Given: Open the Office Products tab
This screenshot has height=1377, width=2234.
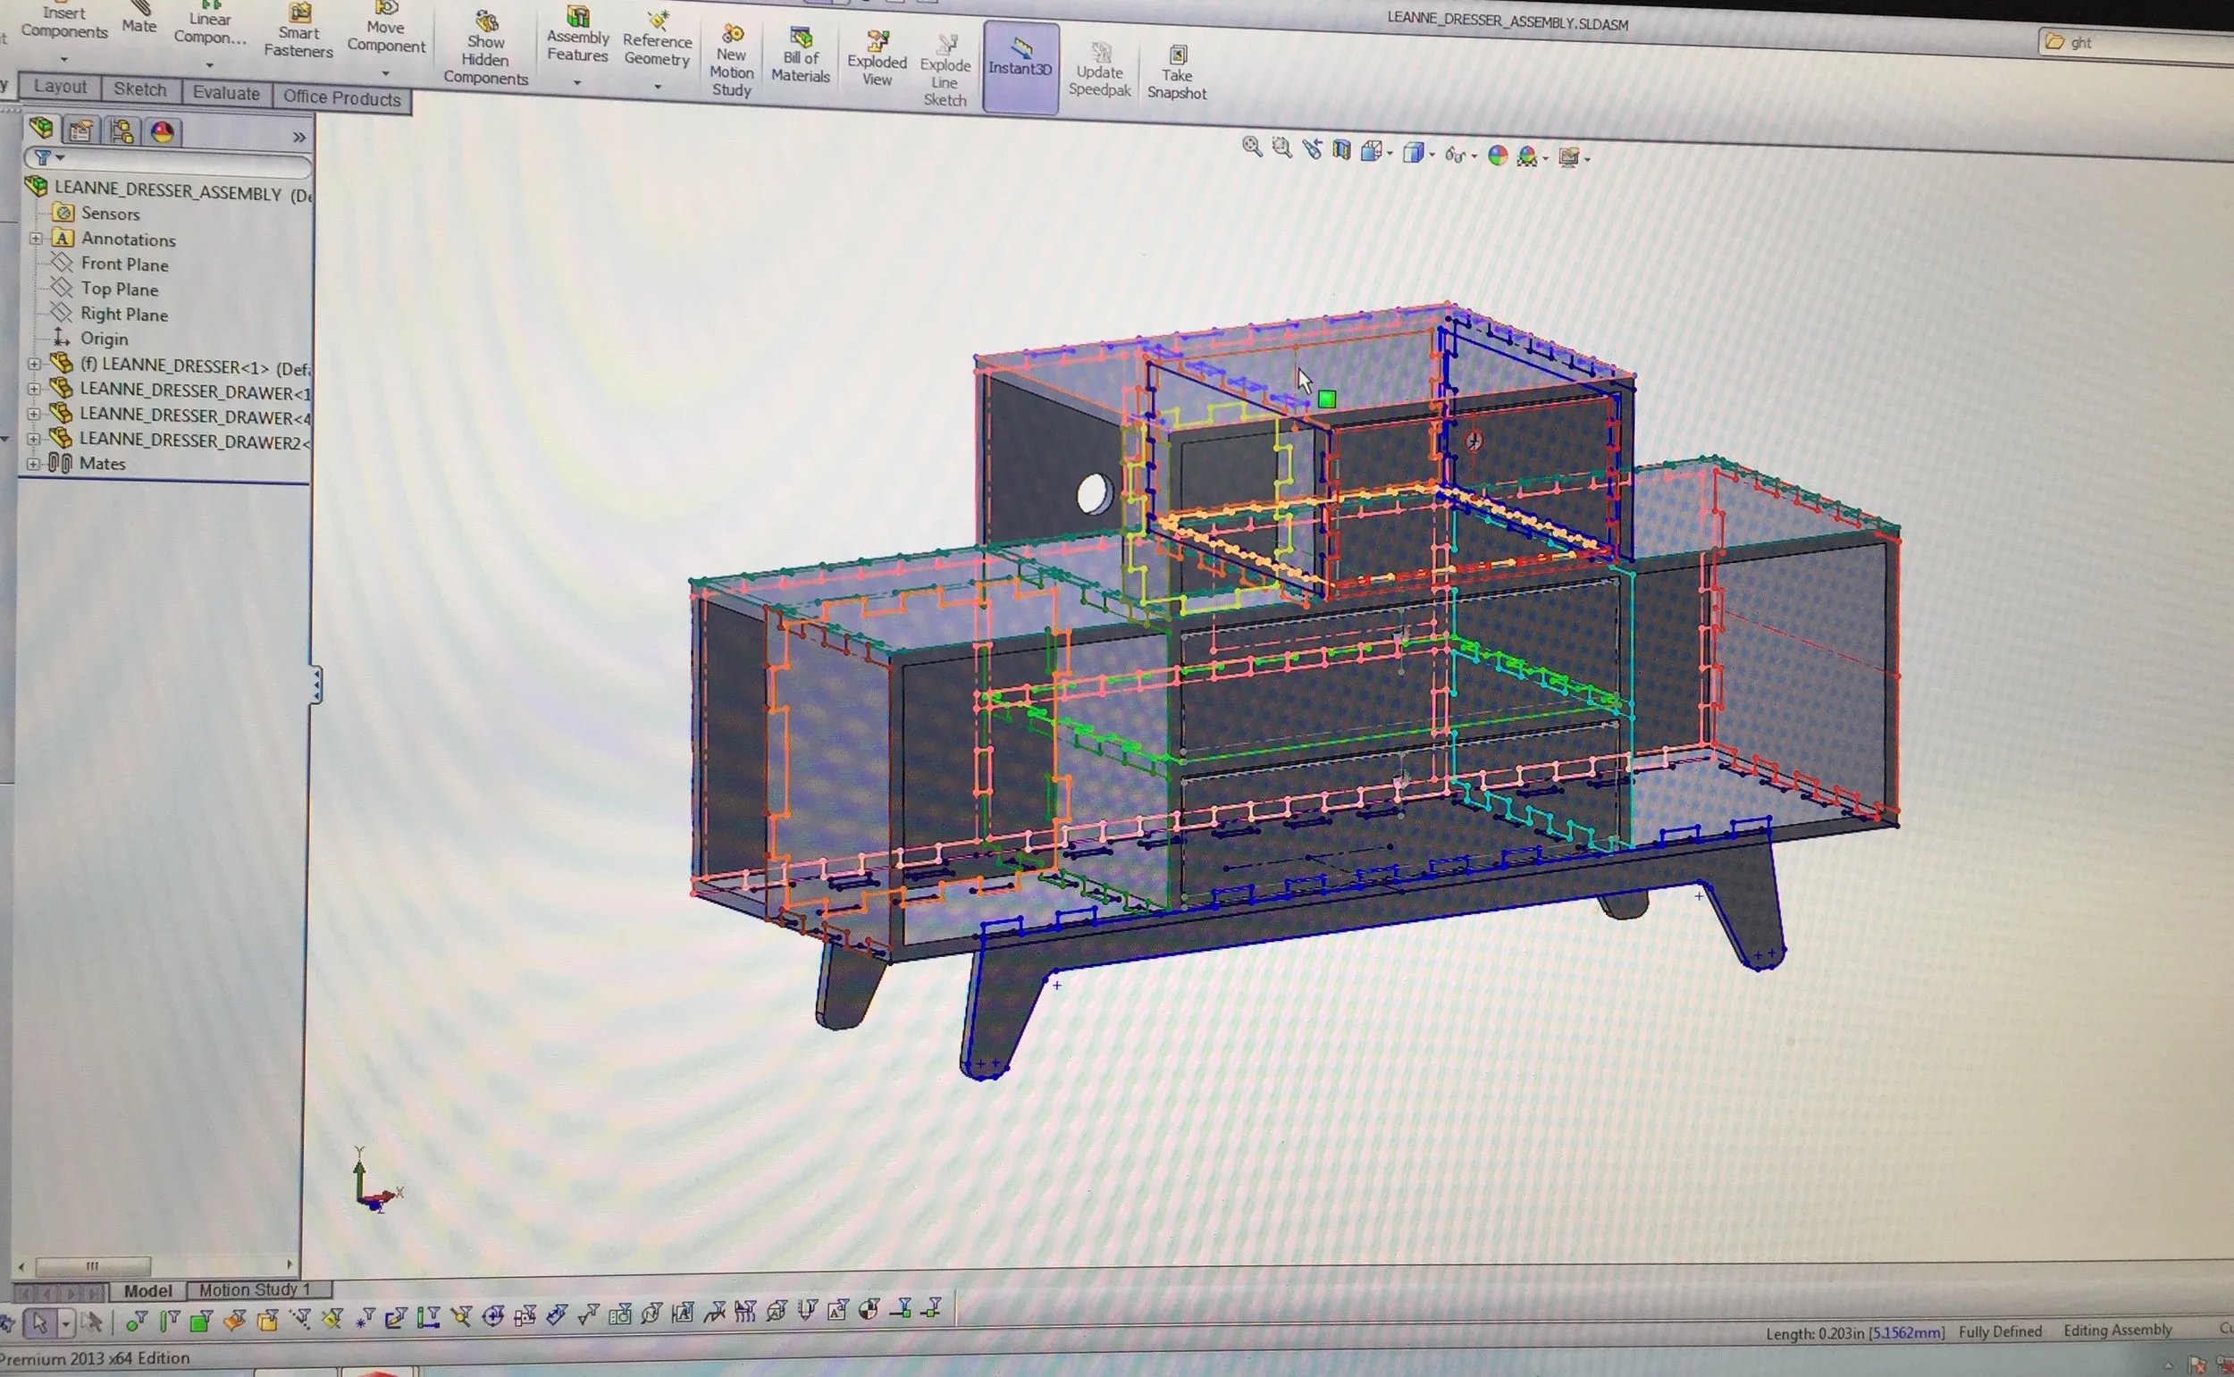Looking at the screenshot, I should [x=341, y=98].
